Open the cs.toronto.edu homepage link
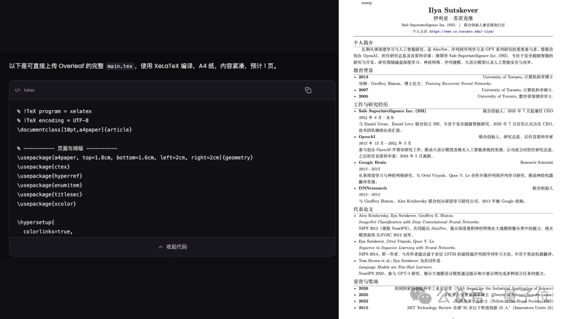Viewport: 568px width, 319px height. pos(462,31)
